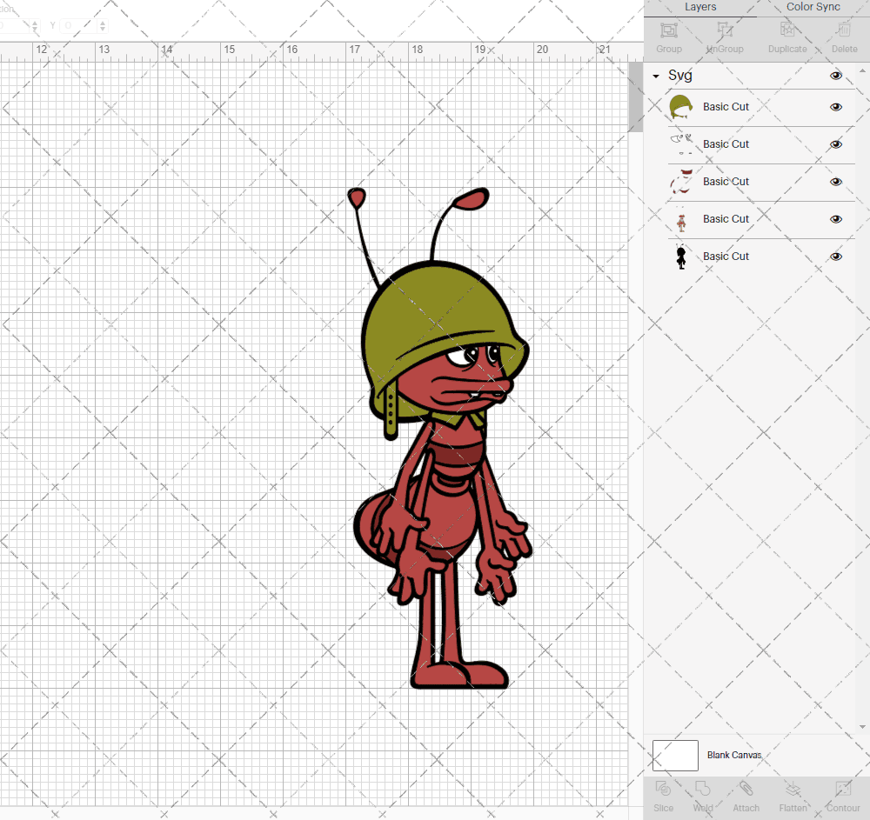The height and width of the screenshot is (820, 870).
Task: Click the Svg group name
Action: point(679,76)
